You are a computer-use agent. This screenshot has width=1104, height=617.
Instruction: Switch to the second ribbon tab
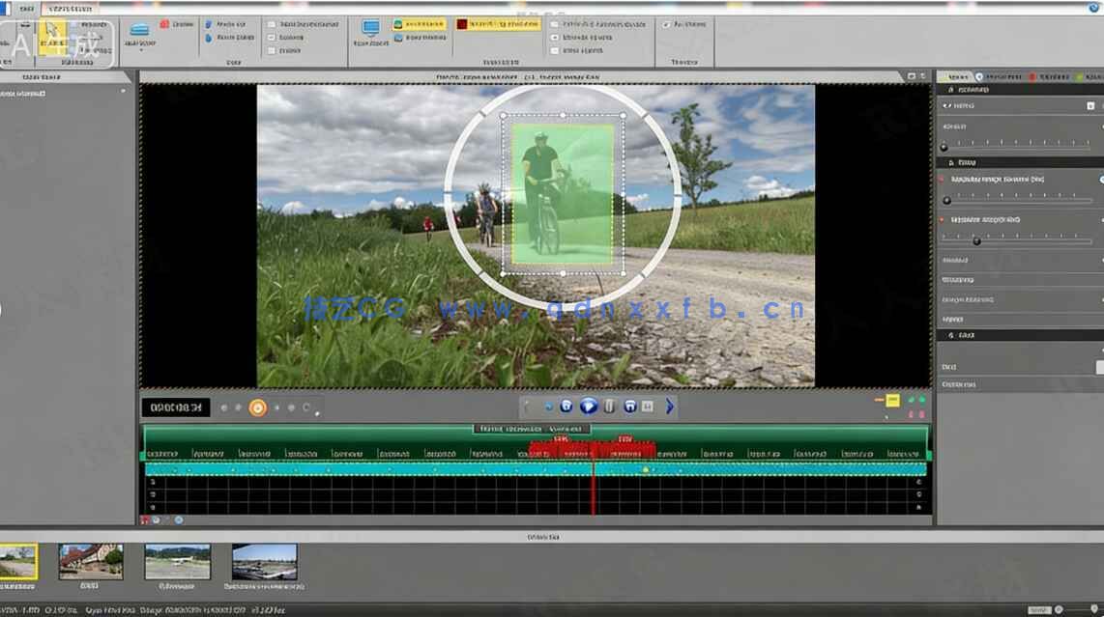tap(73, 7)
